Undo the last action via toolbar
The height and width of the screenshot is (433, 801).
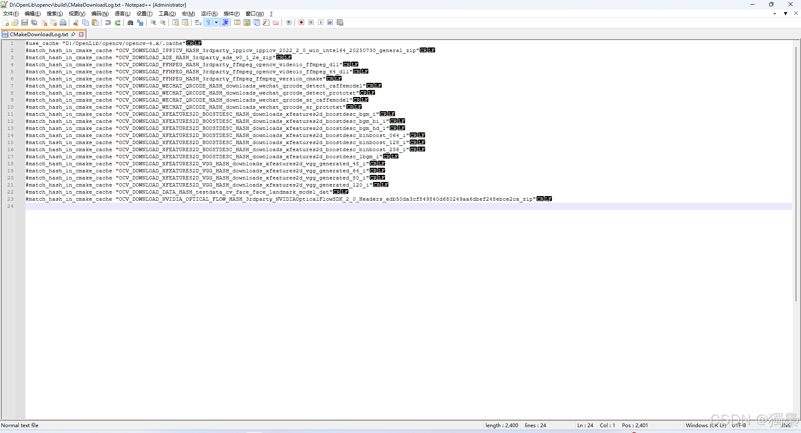point(108,22)
